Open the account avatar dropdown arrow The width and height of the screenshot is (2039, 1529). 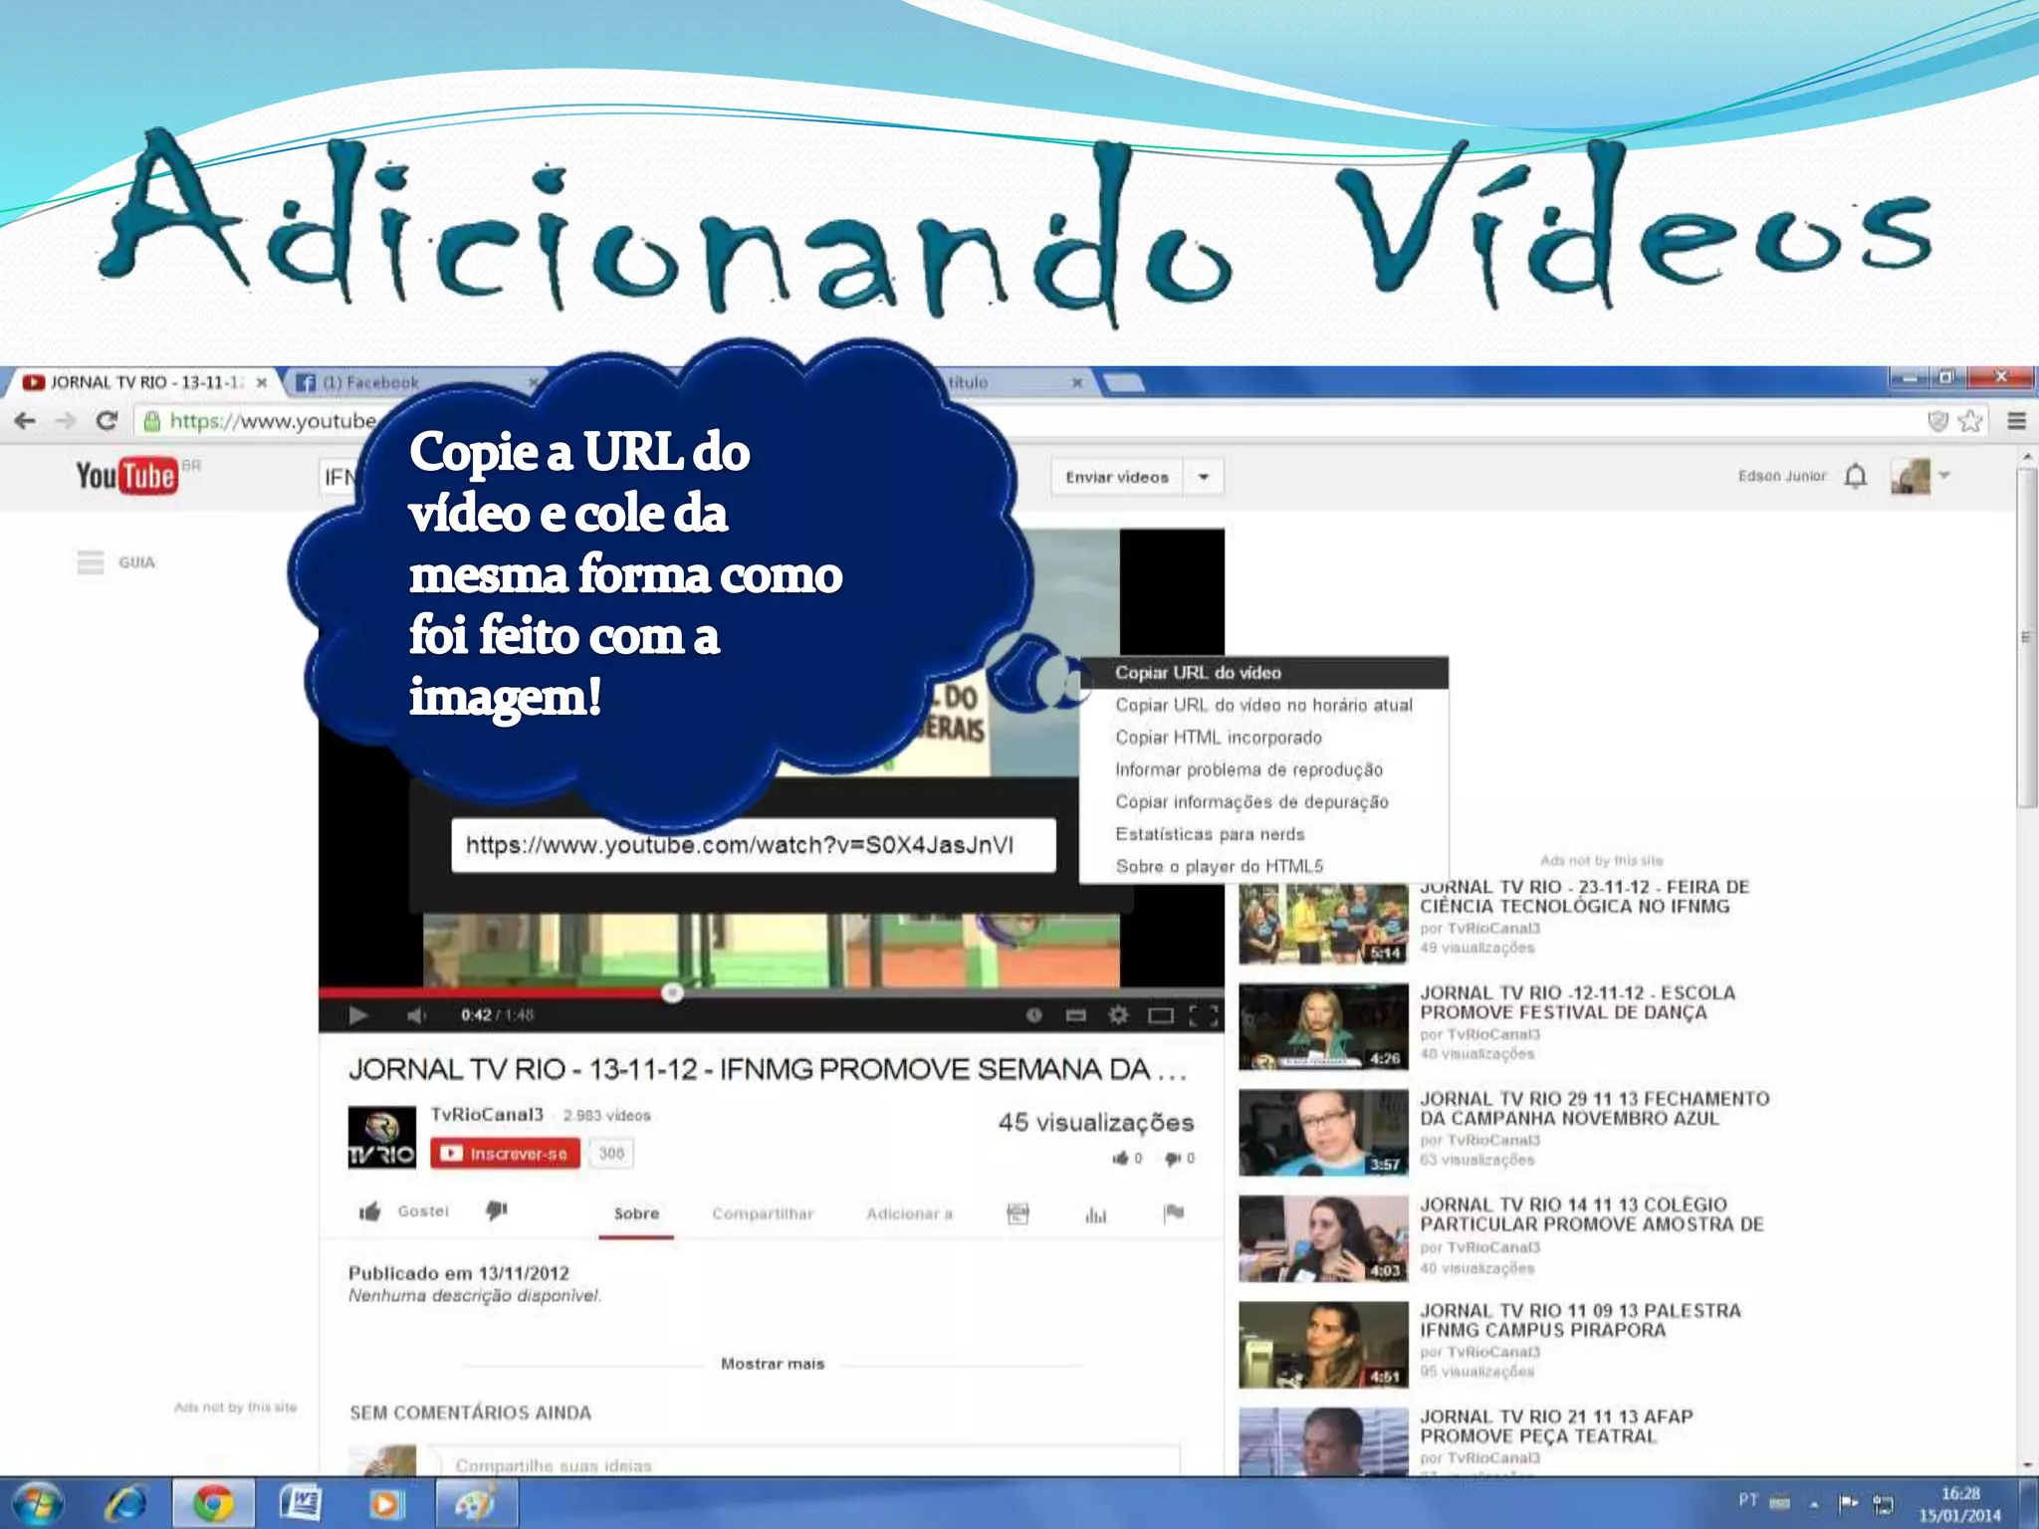coord(1943,476)
